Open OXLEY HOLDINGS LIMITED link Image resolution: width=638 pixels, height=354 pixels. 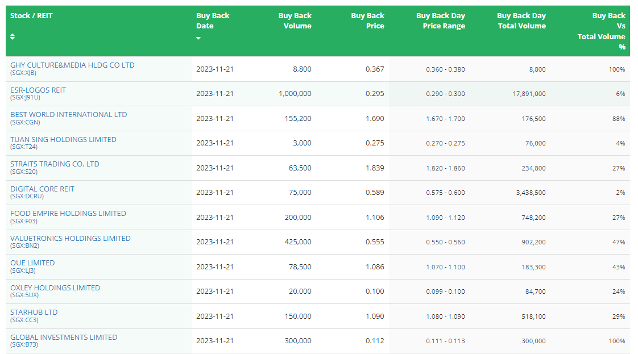tap(55, 288)
